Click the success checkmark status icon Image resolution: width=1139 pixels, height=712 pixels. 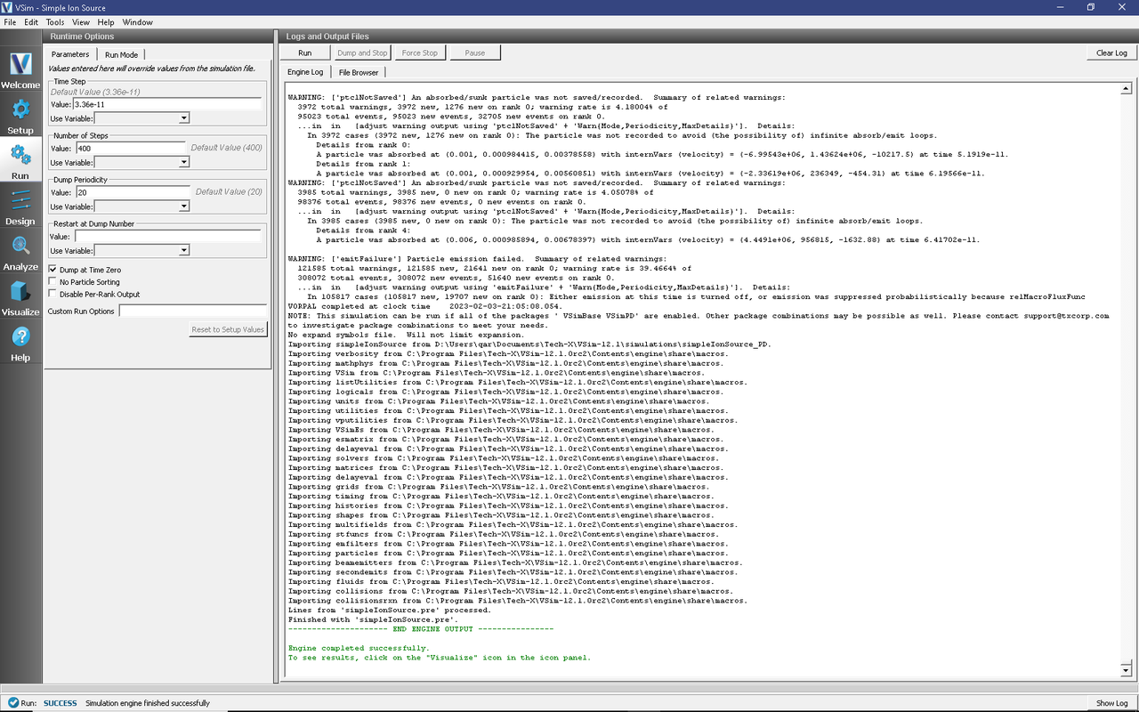12,703
